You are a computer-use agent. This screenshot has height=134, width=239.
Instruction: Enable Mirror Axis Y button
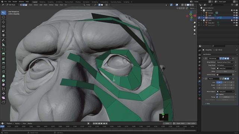coord(225,82)
